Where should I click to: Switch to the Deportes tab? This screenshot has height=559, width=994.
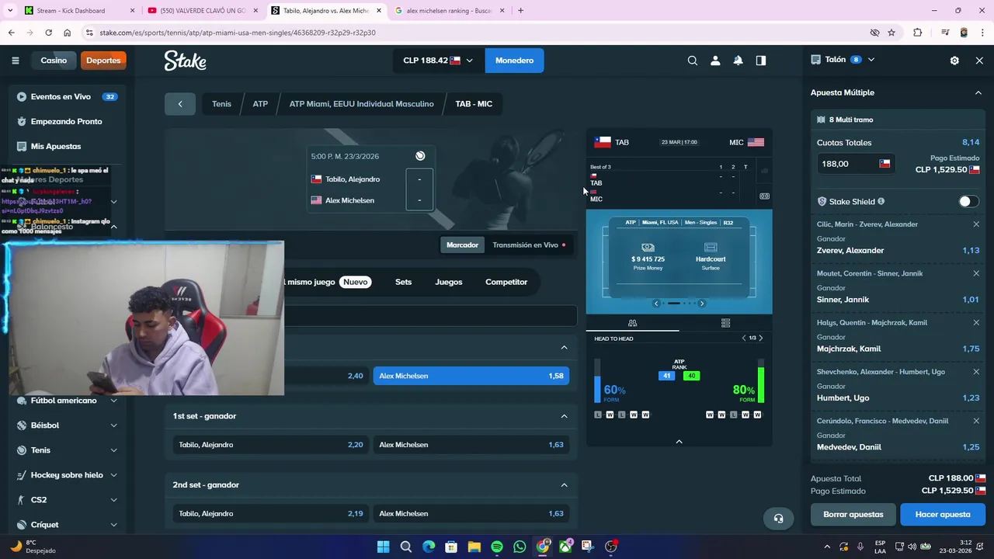103,61
